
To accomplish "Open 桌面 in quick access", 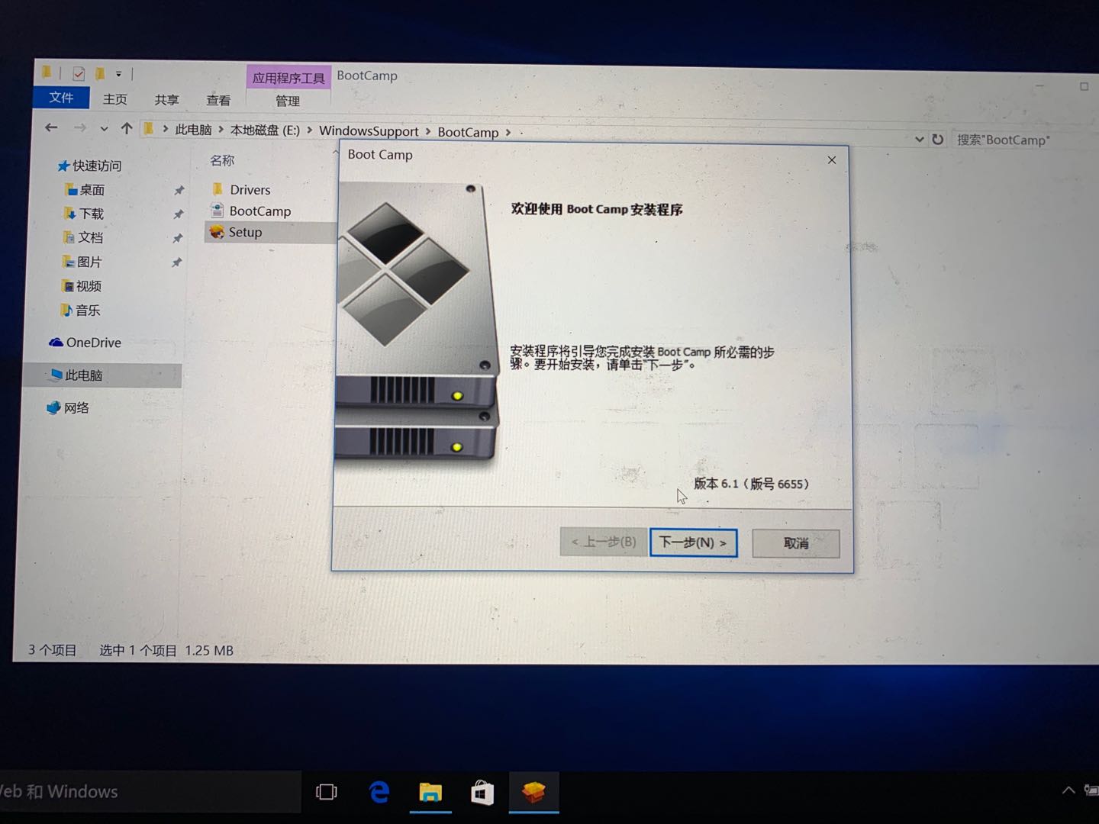I will (85, 189).
